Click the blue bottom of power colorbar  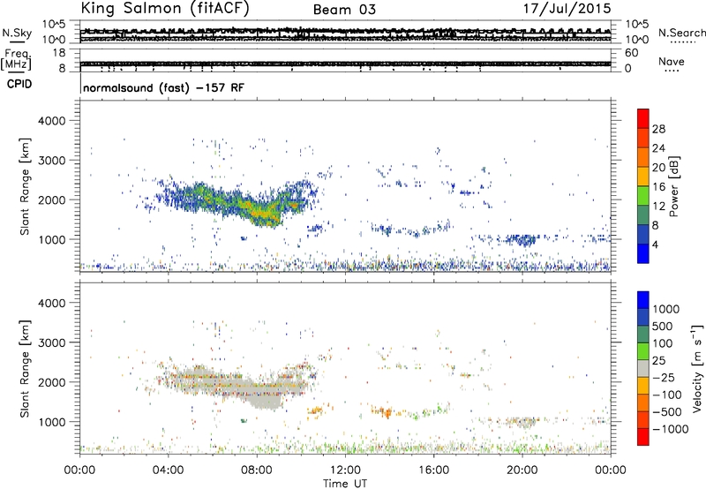pos(643,253)
